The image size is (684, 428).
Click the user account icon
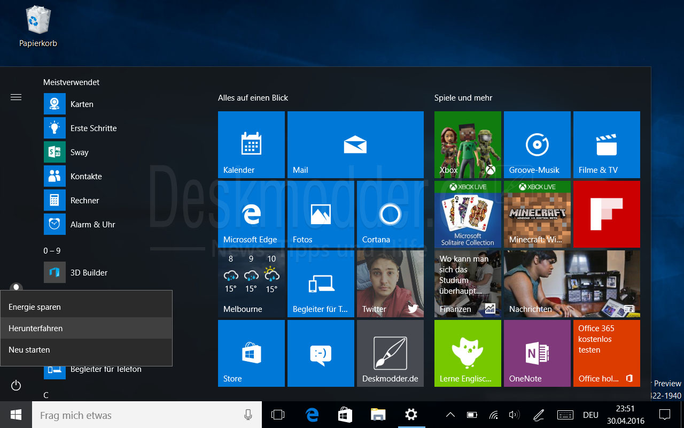click(16, 287)
